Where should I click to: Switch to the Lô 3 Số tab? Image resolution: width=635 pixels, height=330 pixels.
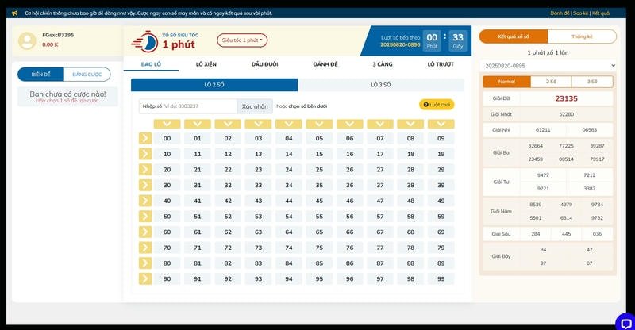[381, 84]
